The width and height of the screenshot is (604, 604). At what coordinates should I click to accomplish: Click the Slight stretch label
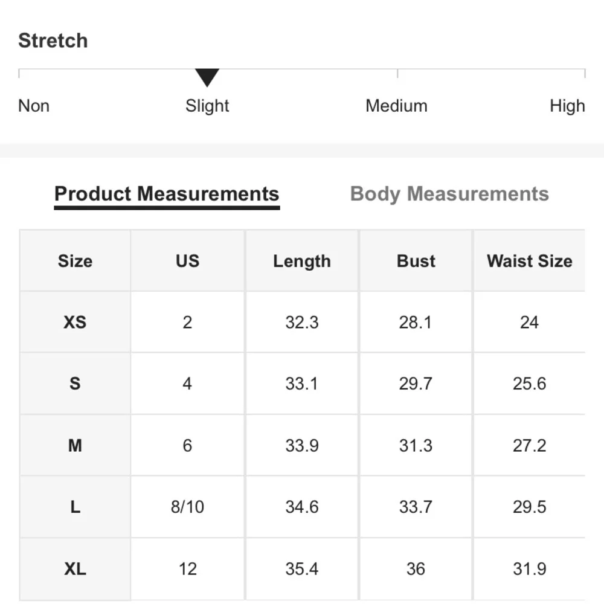[x=207, y=106]
